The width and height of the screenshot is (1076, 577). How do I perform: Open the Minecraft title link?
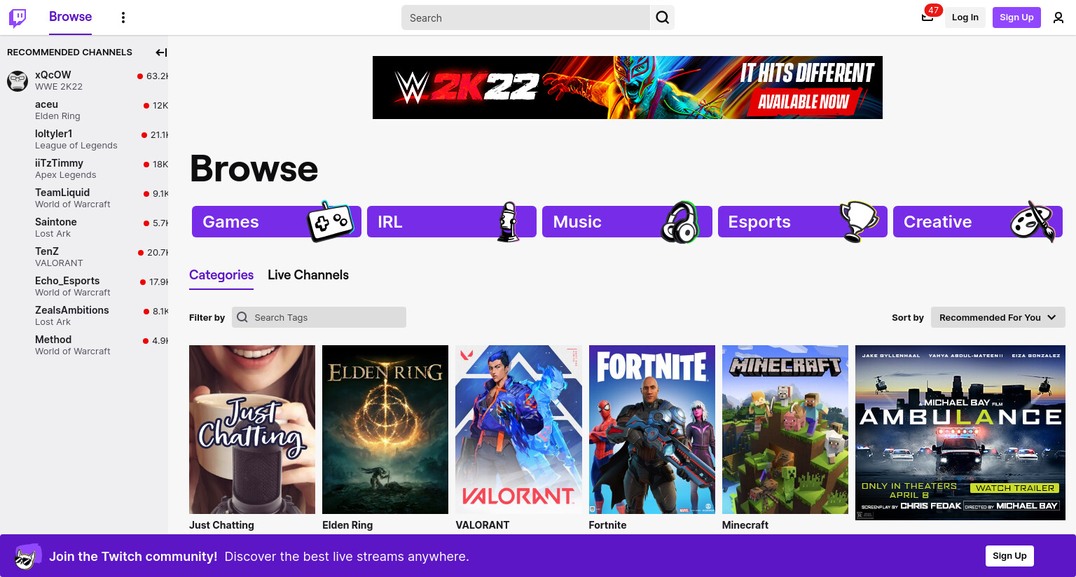(x=745, y=525)
